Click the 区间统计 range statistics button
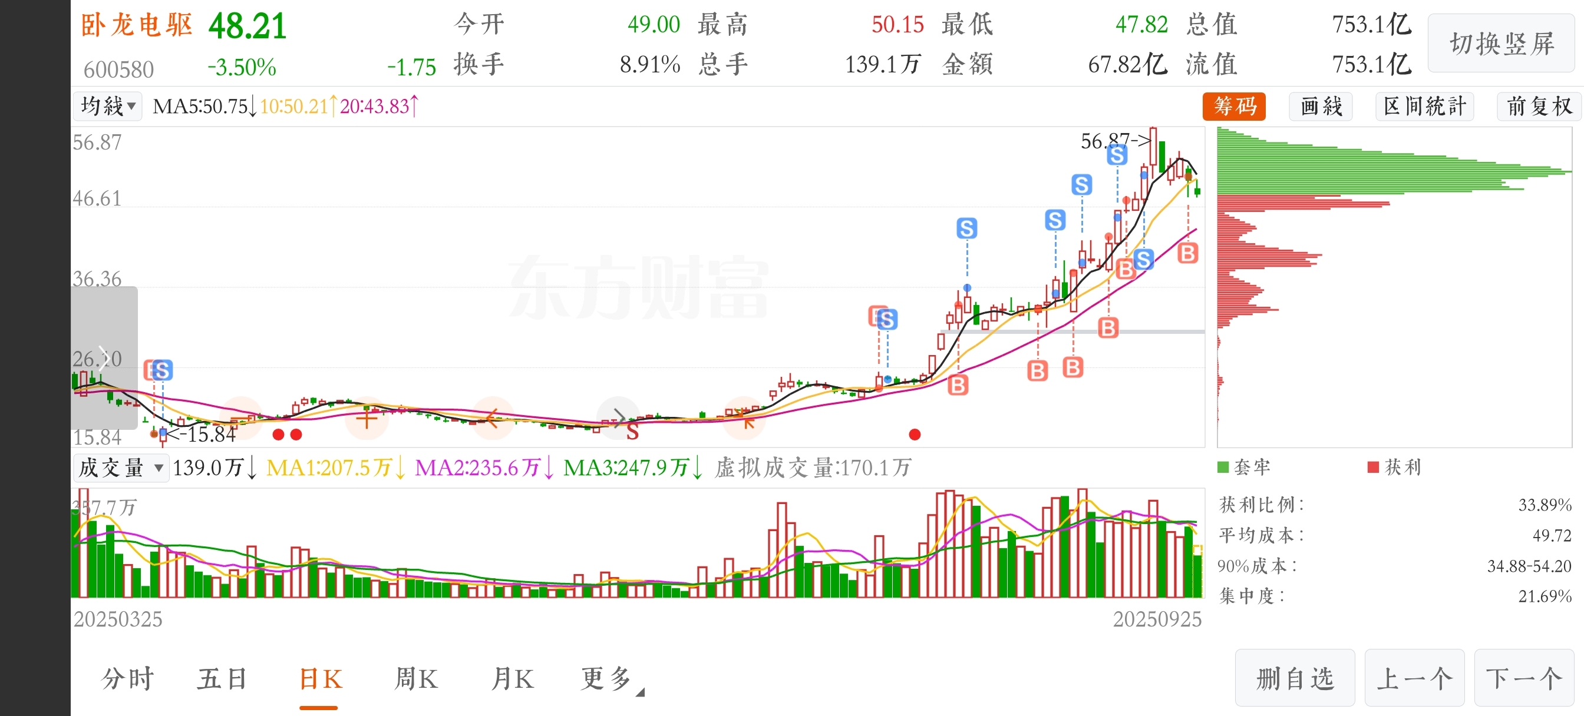The image size is (1584, 716). (x=1424, y=107)
